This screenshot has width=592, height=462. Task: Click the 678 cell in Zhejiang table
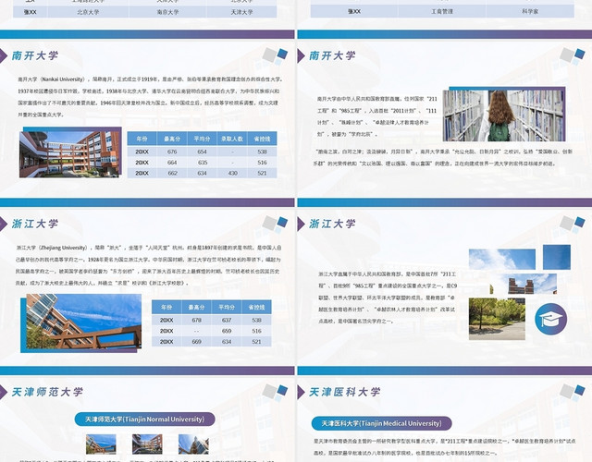point(196,320)
